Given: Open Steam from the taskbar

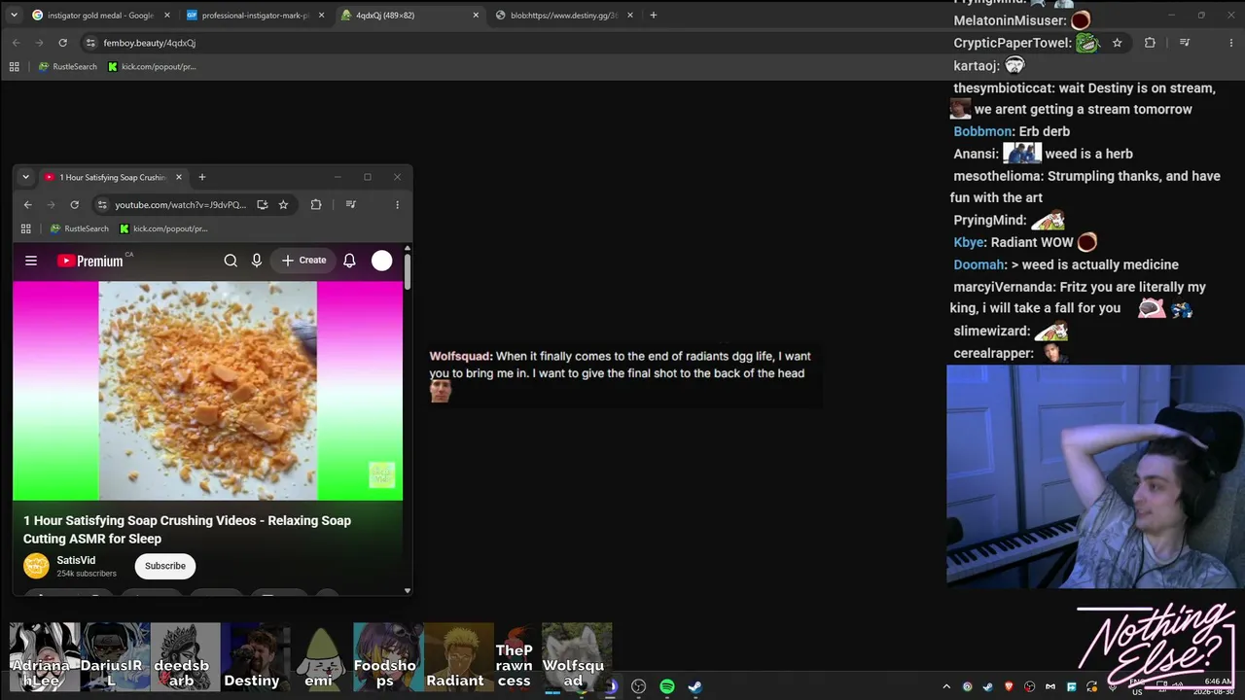Looking at the screenshot, I should pos(695,686).
